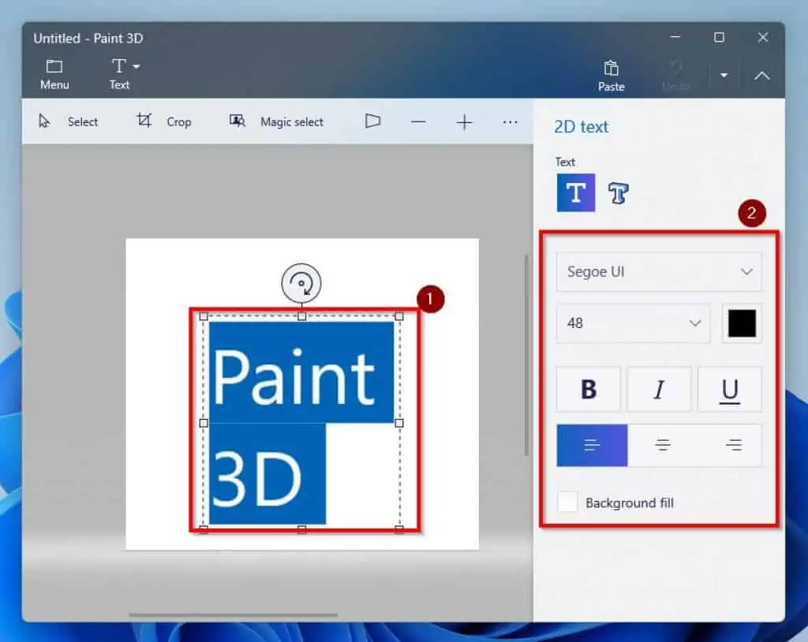Open the font size 48 dropdown

point(632,323)
